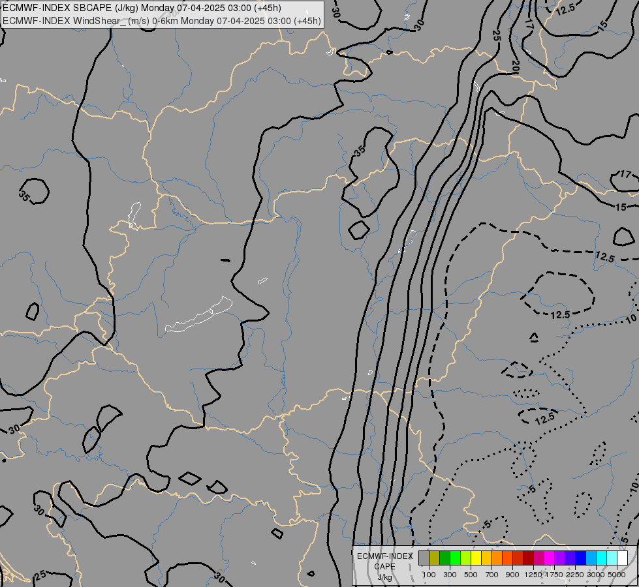Click the "2250" legend scale value
The width and height of the screenshot is (639, 587).
coord(575,575)
